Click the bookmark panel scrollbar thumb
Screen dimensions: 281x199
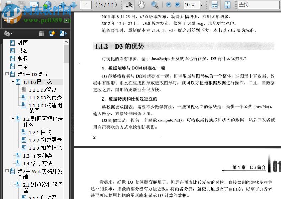click(66, 53)
